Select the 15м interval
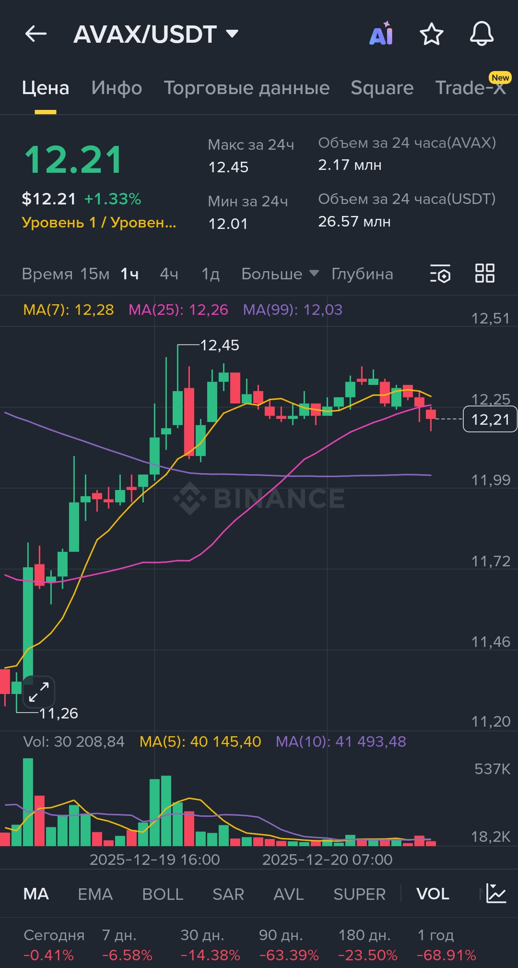 point(94,274)
